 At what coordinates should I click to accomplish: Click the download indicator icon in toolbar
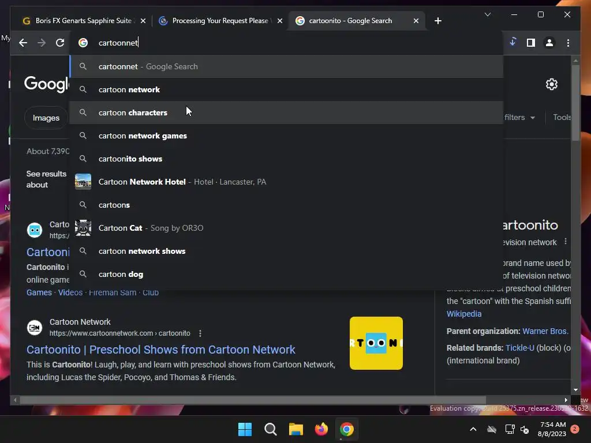tap(513, 42)
